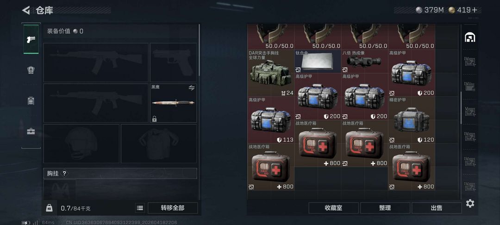Select the 钛合金 titanium alloy item
500x225 pixels.
tap(318, 61)
